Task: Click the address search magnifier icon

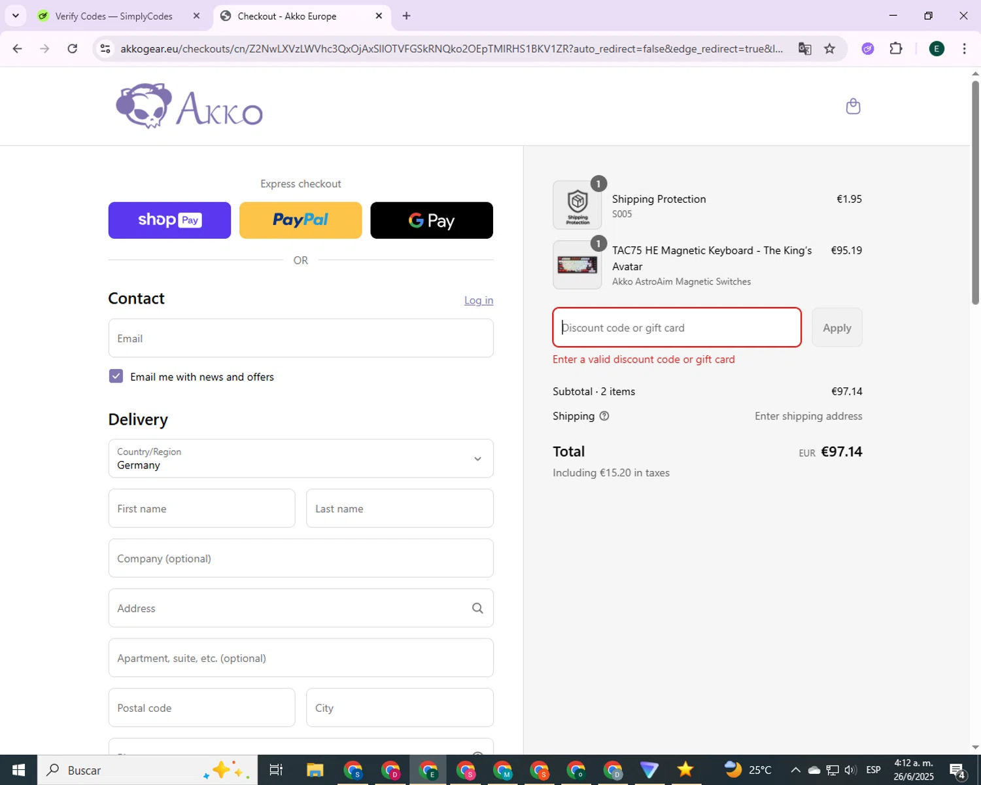Action: click(x=477, y=608)
